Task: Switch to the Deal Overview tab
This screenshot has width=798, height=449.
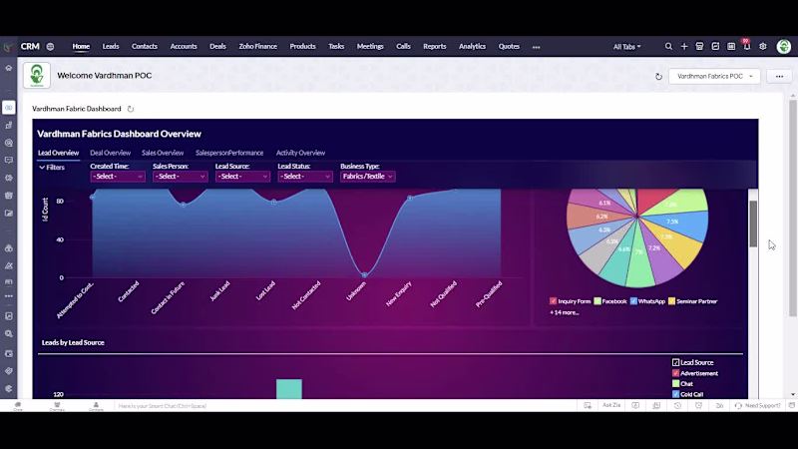Action: pyautogui.click(x=111, y=153)
